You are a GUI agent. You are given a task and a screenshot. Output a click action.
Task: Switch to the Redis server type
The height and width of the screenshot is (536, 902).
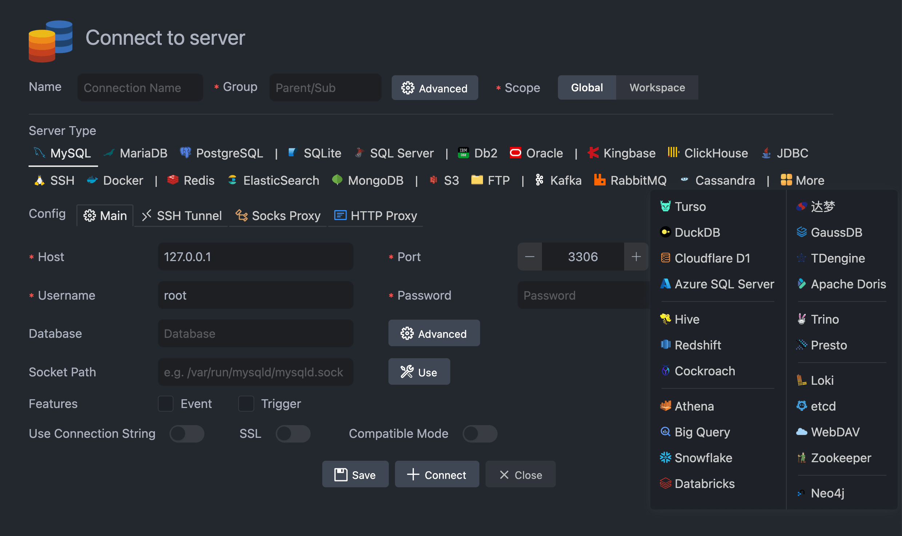click(191, 180)
